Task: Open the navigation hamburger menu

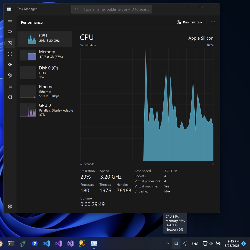Action: pos(10,22)
